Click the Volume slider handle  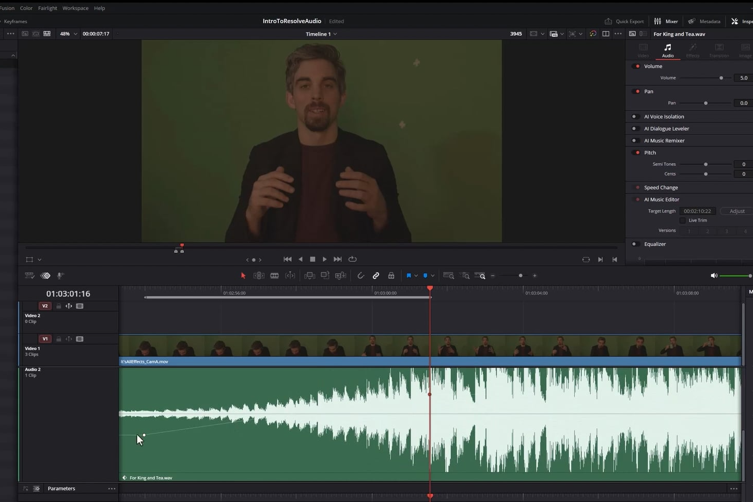(x=721, y=78)
